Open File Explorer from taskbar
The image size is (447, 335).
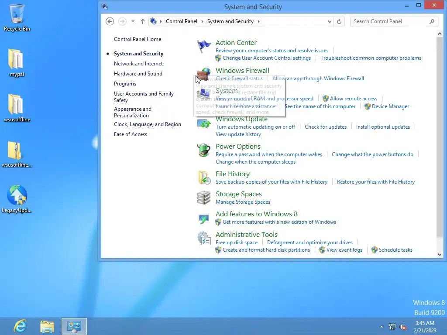coord(47,326)
